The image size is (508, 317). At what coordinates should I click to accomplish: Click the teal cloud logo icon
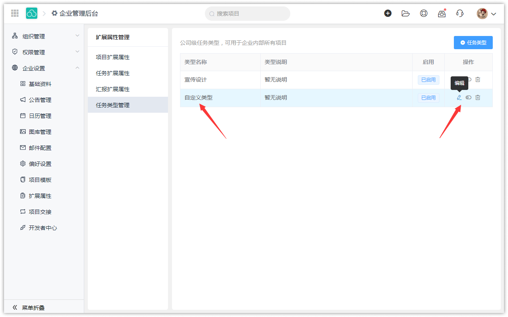[32, 13]
